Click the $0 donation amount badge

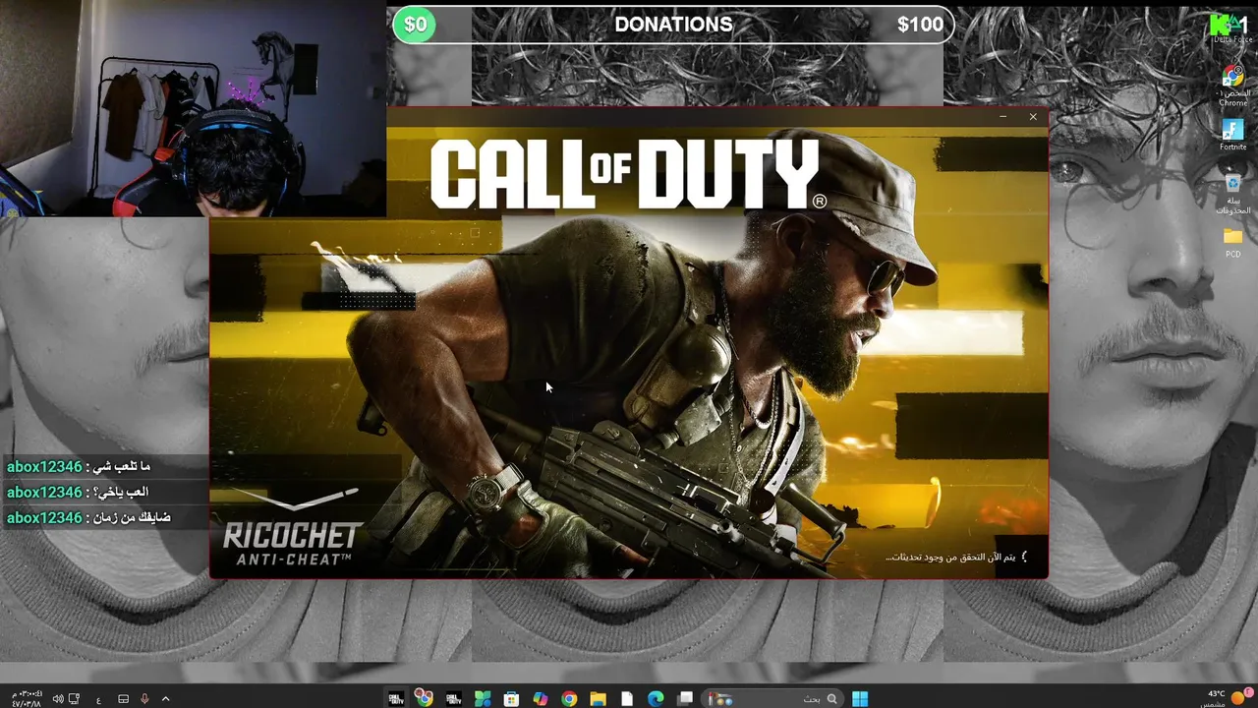click(415, 25)
